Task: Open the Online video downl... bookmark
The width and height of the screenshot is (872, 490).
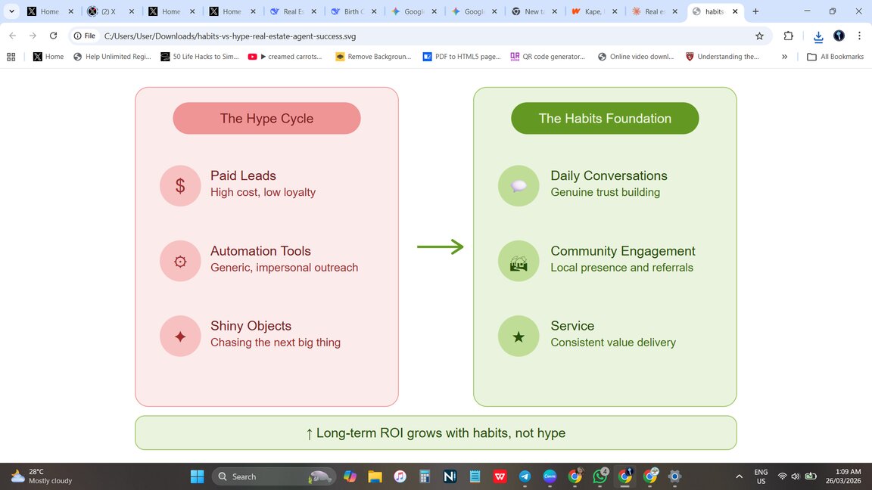Action: coord(636,57)
